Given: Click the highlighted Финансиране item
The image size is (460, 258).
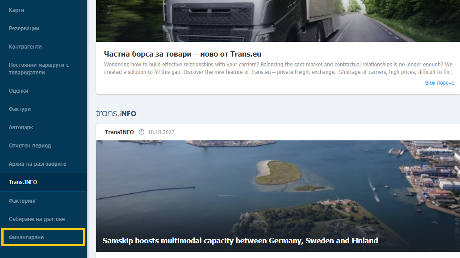Looking at the screenshot, I should click(x=43, y=237).
